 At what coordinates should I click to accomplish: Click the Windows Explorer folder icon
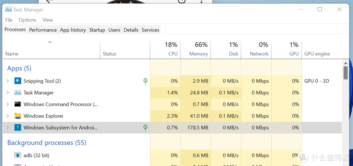pos(18,116)
